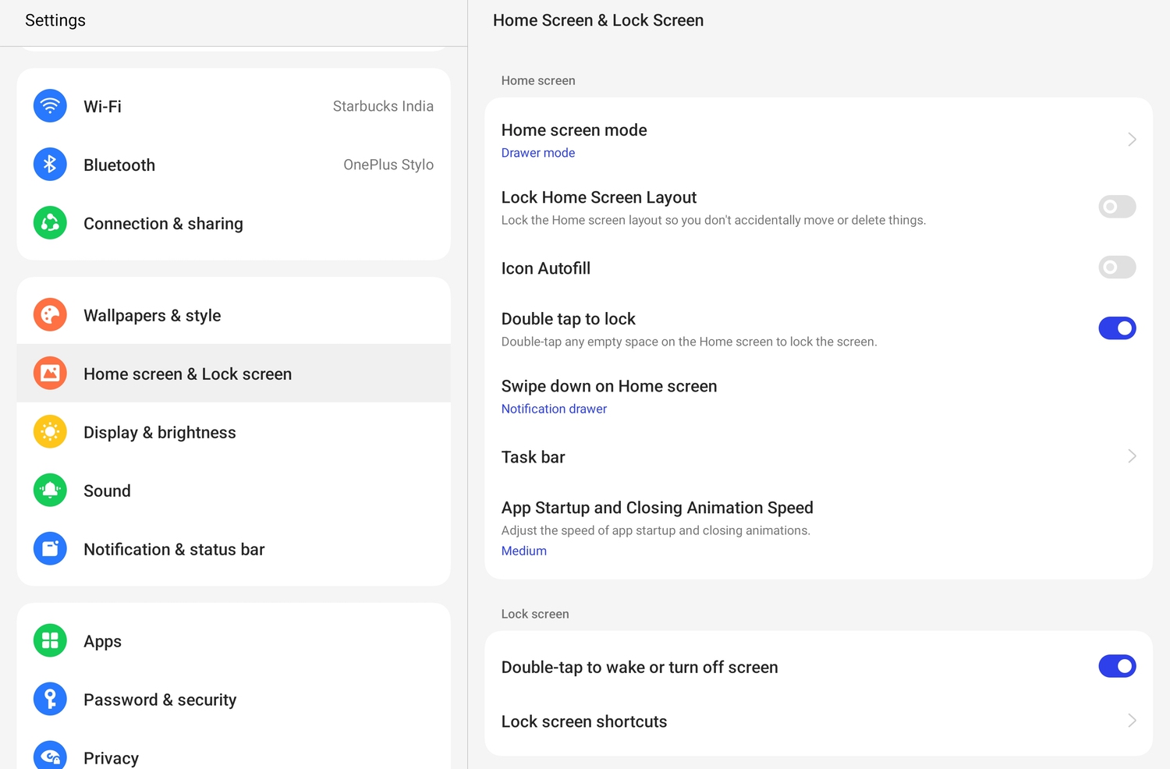Disable the Double tap to lock toggle

pyautogui.click(x=1116, y=328)
